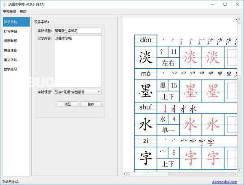Click the pinyin cell shuǐ
The height and width of the screenshot is (185, 244).
146,108
